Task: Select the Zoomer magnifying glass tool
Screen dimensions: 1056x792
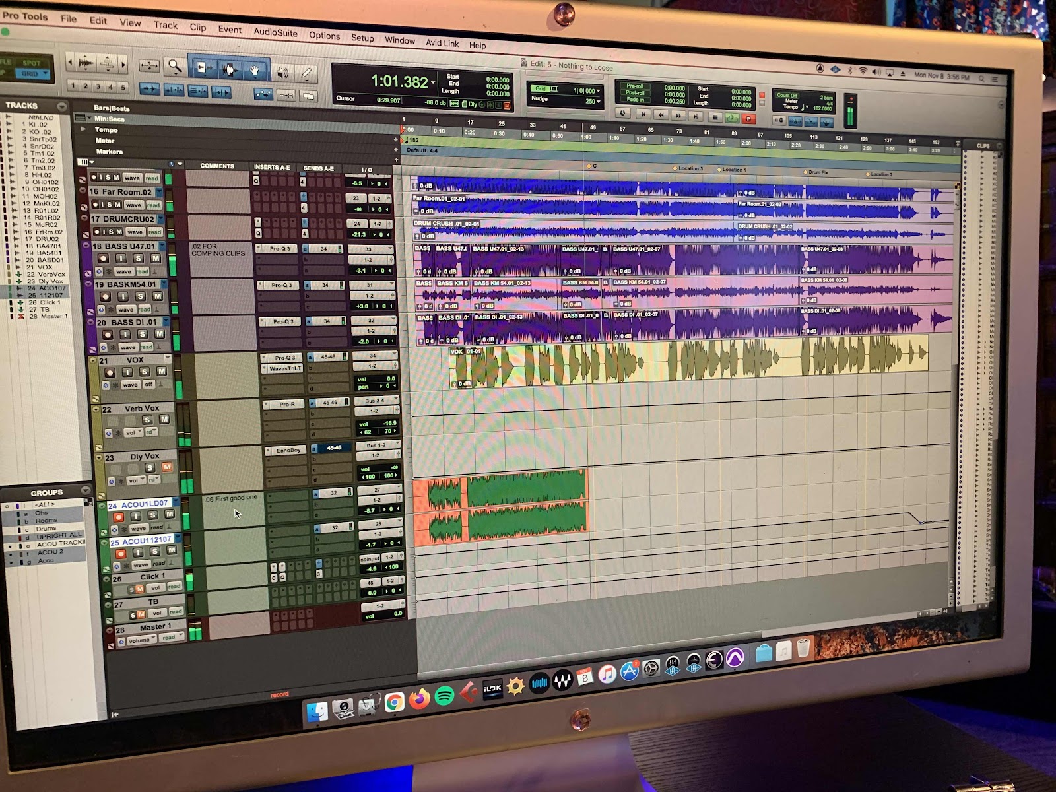Action: tap(174, 65)
